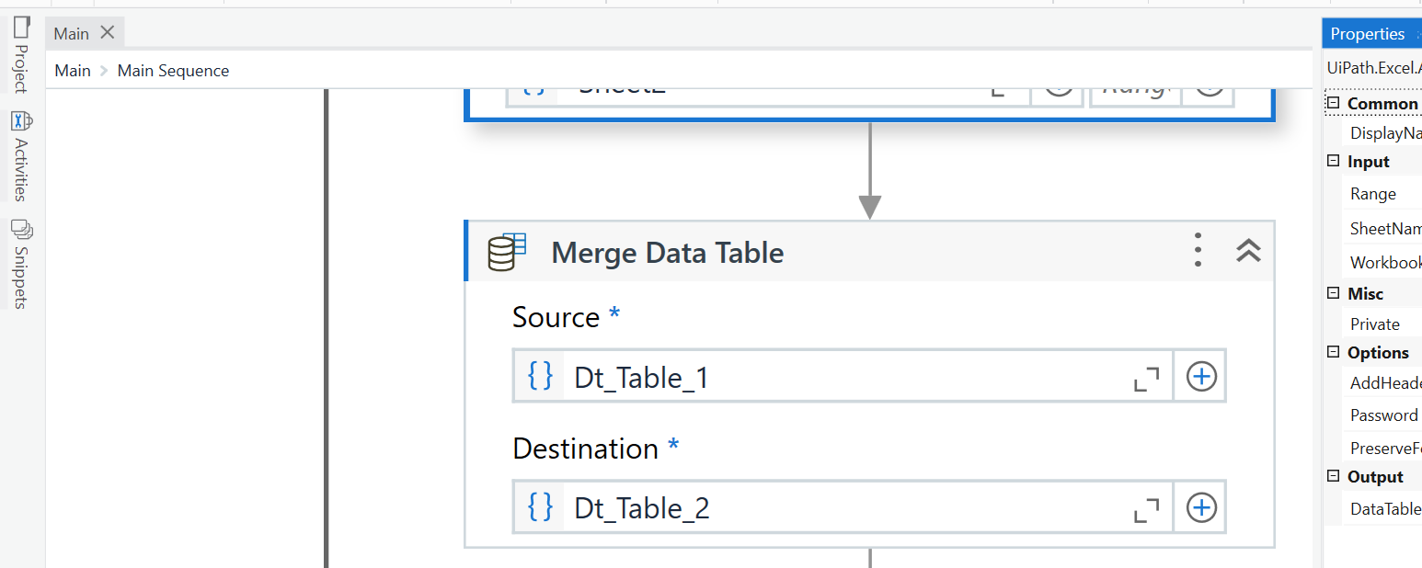Collapse the Merge Data Table activity
The width and height of the screenshot is (1422, 568).
coord(1248,251)
